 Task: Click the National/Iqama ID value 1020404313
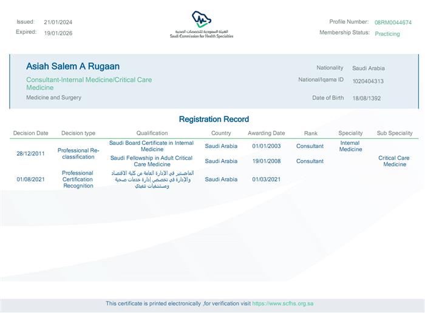tap(368, 81)
